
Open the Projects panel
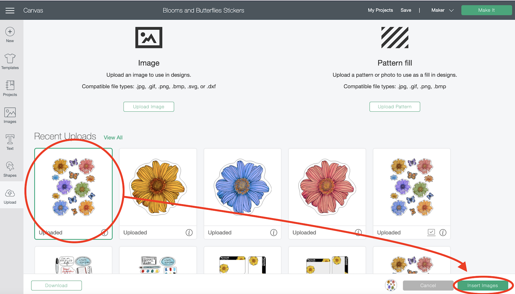coord(10,88)
